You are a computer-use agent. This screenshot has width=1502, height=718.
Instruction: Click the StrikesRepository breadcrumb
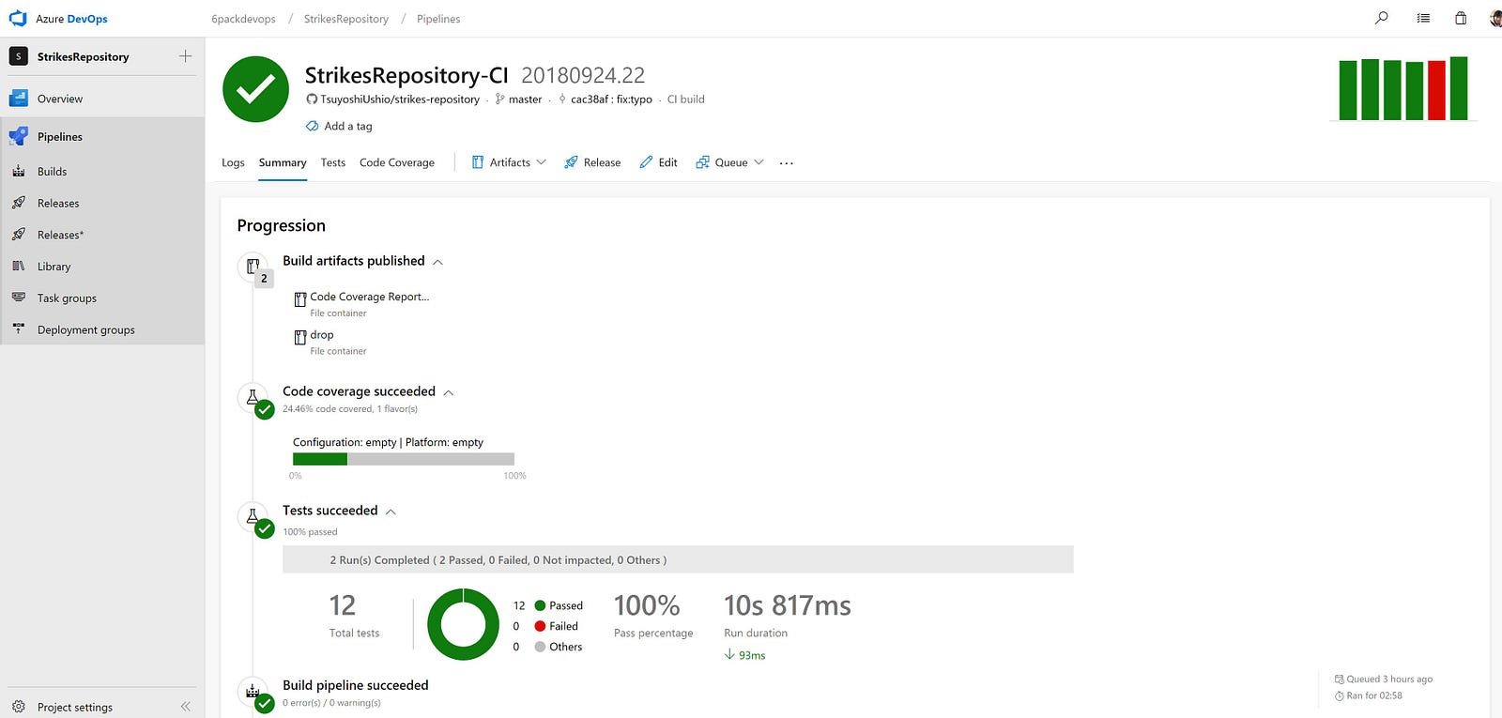[345, 19]
